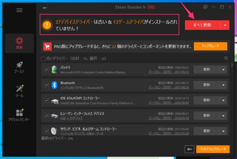Uncheck the バッテリ driver checkbox

coord(47,70)
